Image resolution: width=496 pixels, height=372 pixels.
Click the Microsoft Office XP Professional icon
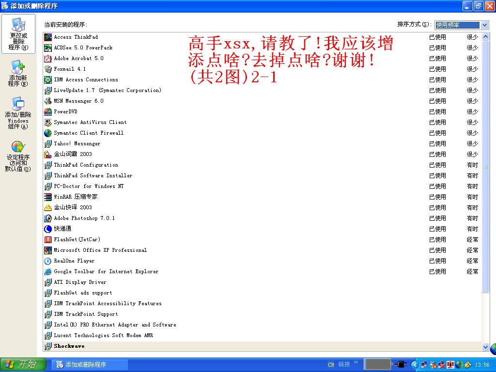pos(48,250)
